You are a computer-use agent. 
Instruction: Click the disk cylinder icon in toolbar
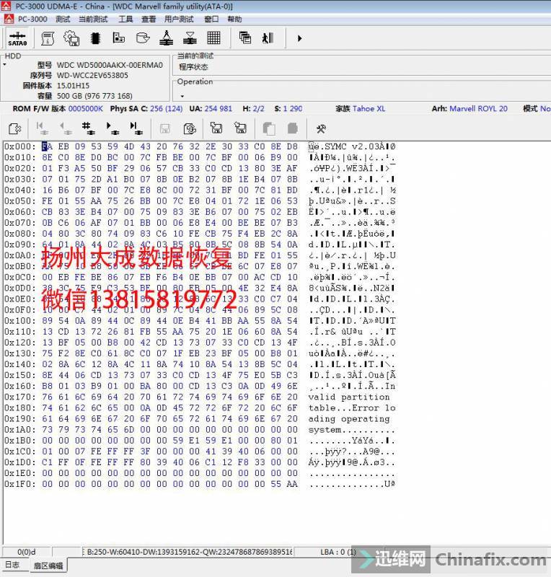[x=143, y=38]
